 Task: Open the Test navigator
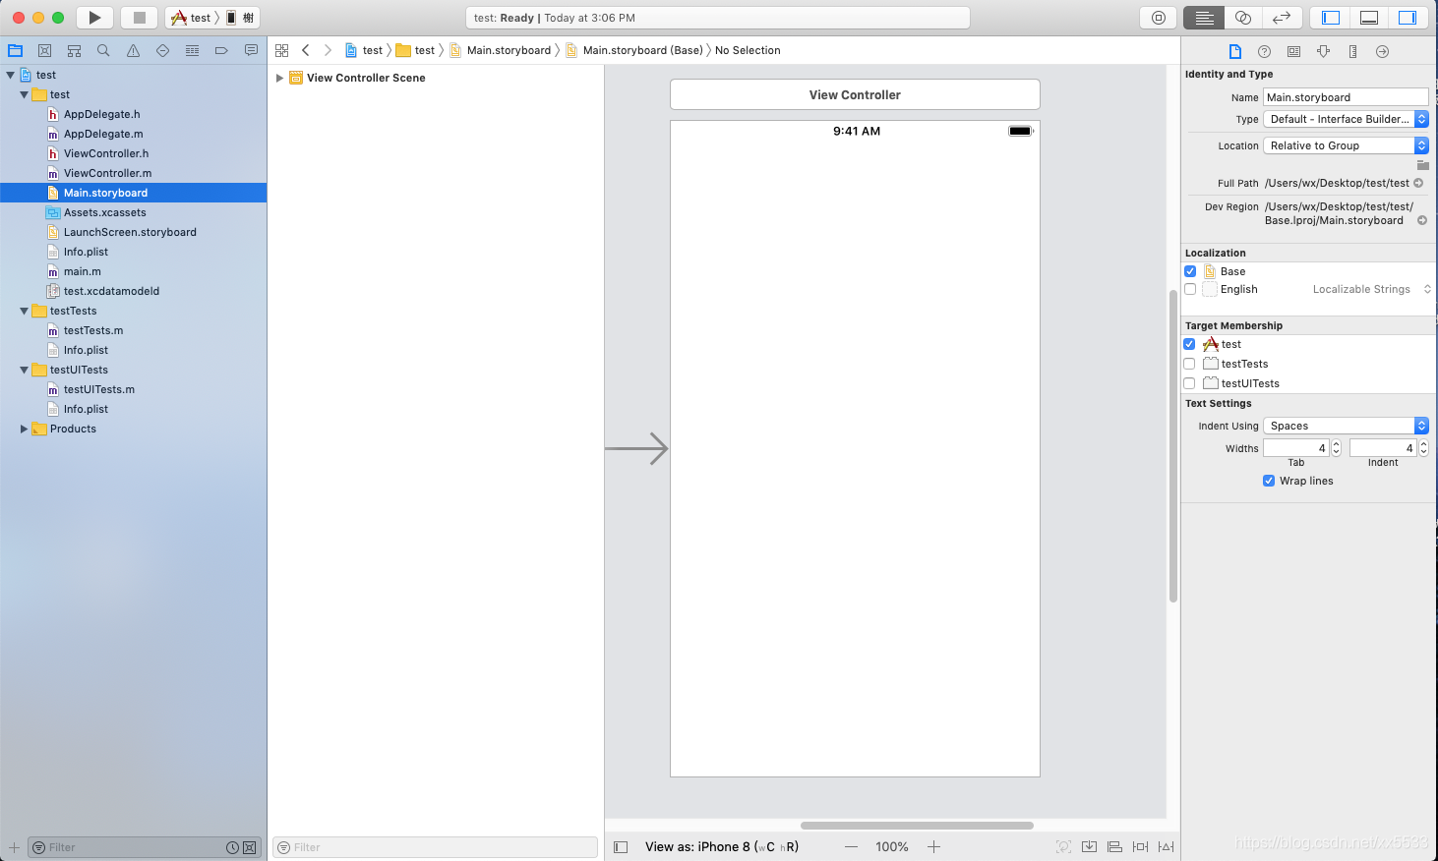162,50
